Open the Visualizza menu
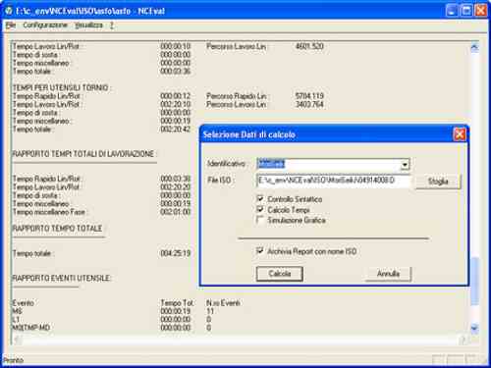491x368 pixels. 88,26
